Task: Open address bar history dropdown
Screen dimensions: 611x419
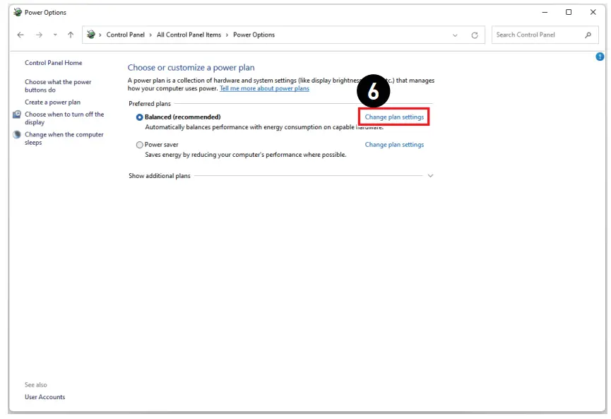Action: (x=455, y=35)
